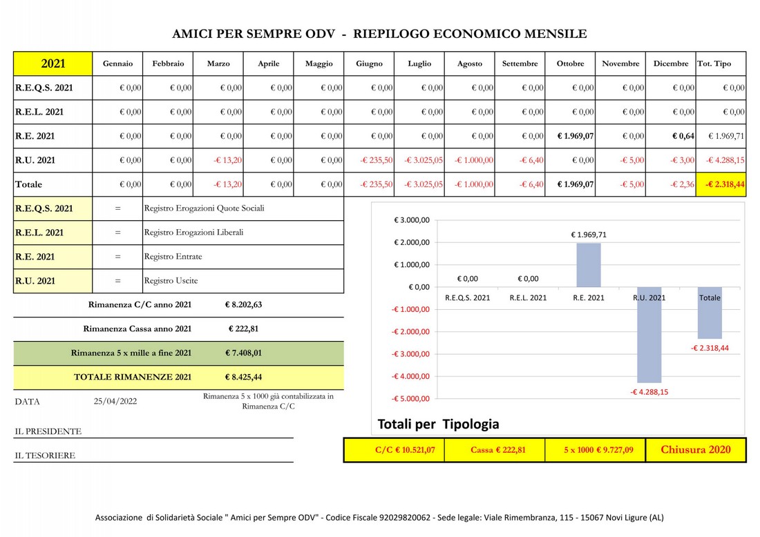This screenshot has height=537, width=760.
Task: Click the Totali per Tipologia chart title
Action: click(x=438, y=424)
